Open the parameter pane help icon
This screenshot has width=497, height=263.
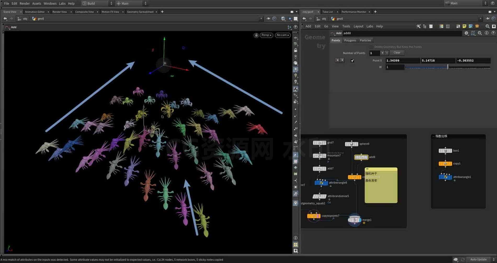[493, 33]
